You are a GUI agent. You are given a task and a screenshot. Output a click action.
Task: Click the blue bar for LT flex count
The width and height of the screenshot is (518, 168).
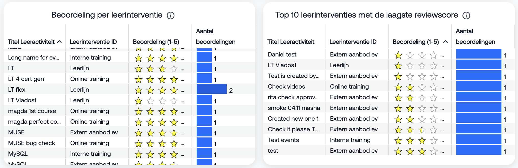[211, 89]
